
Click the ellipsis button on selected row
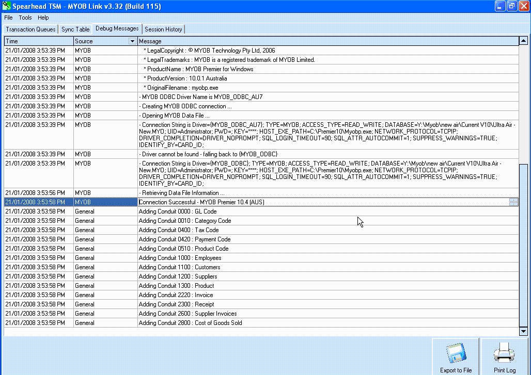click(x=513, y=202)
